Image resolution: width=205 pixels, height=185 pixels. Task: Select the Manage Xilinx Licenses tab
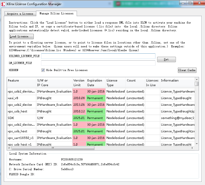pos(56,14)
